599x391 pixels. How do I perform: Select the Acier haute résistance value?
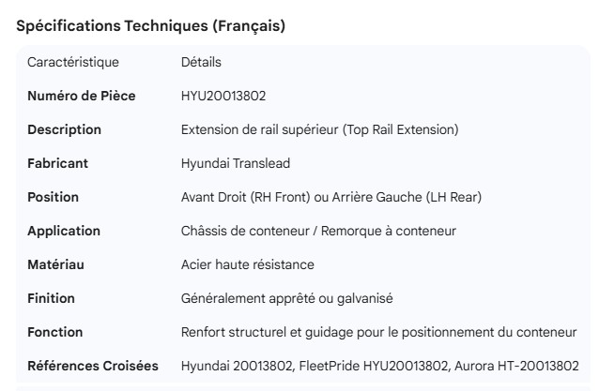[248, 264]
